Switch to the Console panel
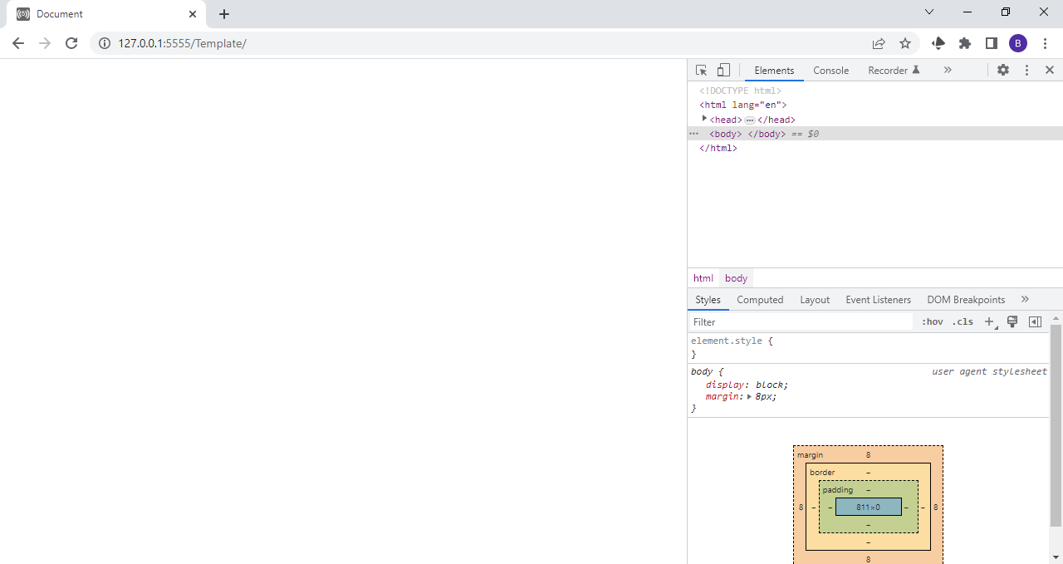The image size is (1063, 564). [830, 71]
